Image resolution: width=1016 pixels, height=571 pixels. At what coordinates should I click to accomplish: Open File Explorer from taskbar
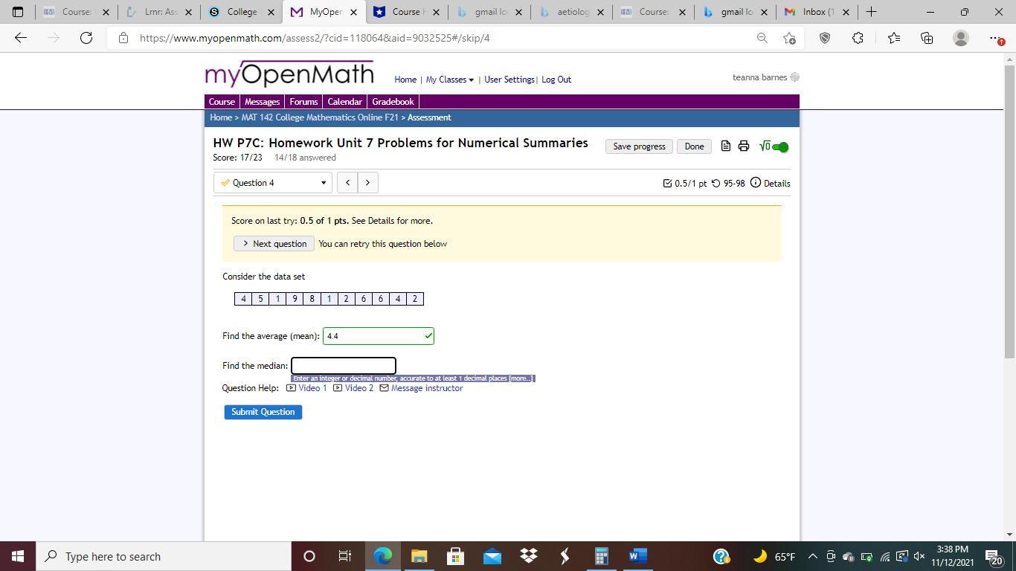pos(419,556)
